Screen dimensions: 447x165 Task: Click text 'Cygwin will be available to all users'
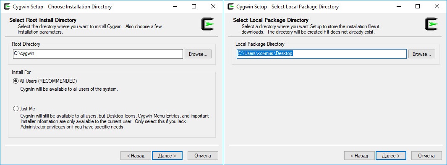pyautogui.click(x=69, y=89)
